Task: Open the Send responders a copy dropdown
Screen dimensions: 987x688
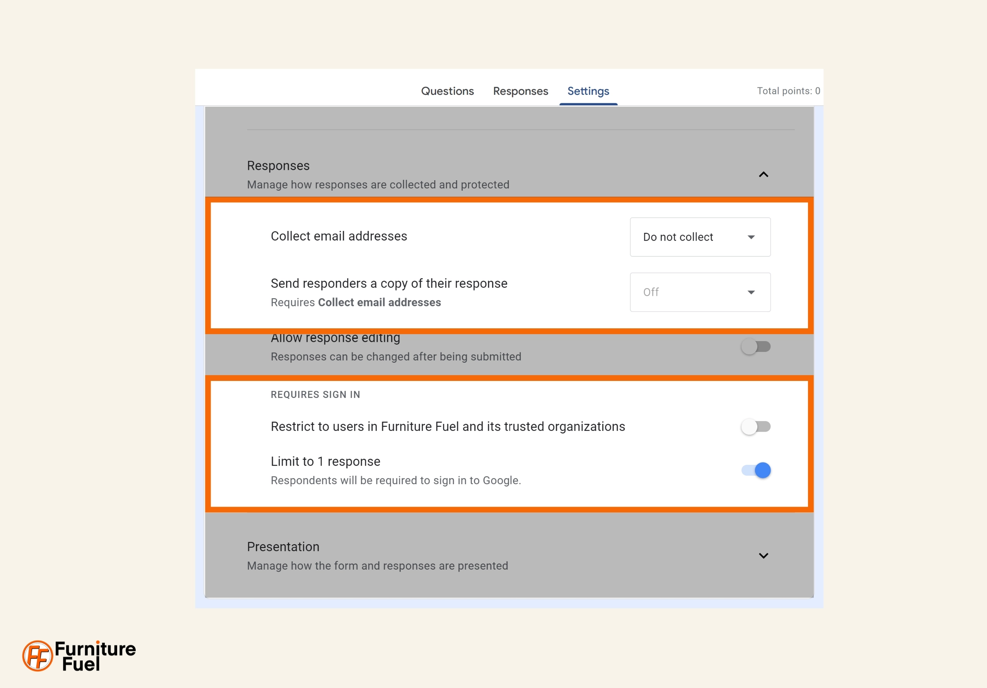Action: pos(699,292)
